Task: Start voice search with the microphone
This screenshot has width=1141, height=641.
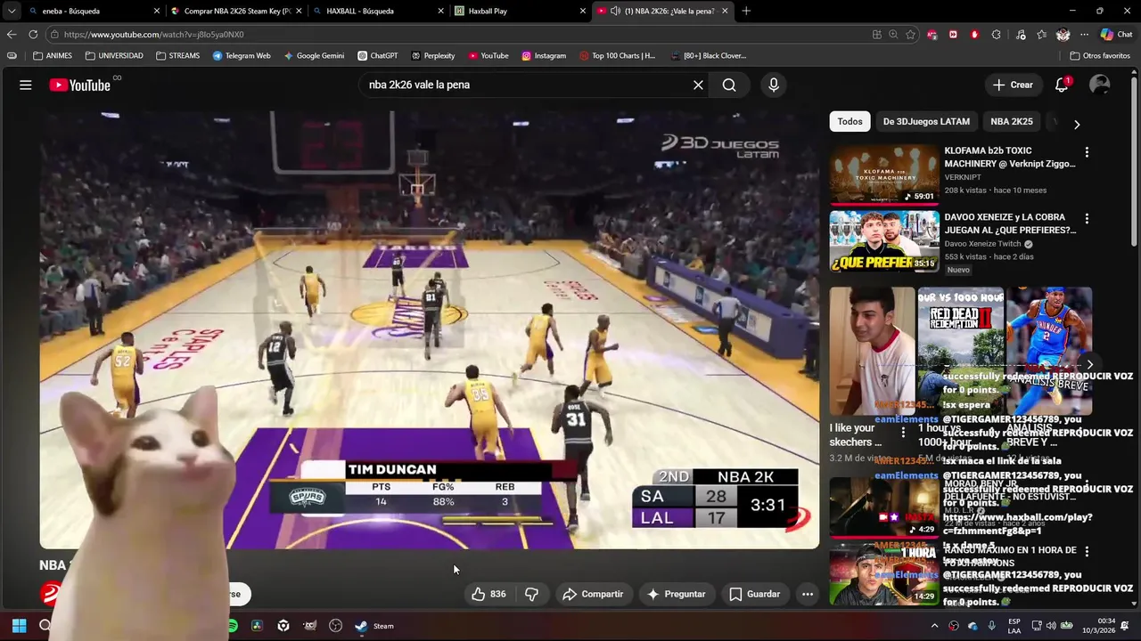Action: click(774, 85)
